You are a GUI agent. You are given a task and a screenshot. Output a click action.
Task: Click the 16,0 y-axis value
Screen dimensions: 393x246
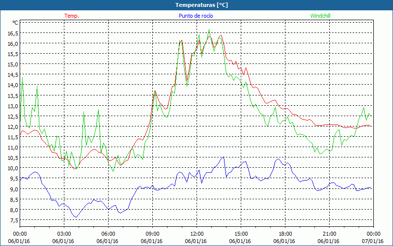pyautogui.click(x=13, y=43)
